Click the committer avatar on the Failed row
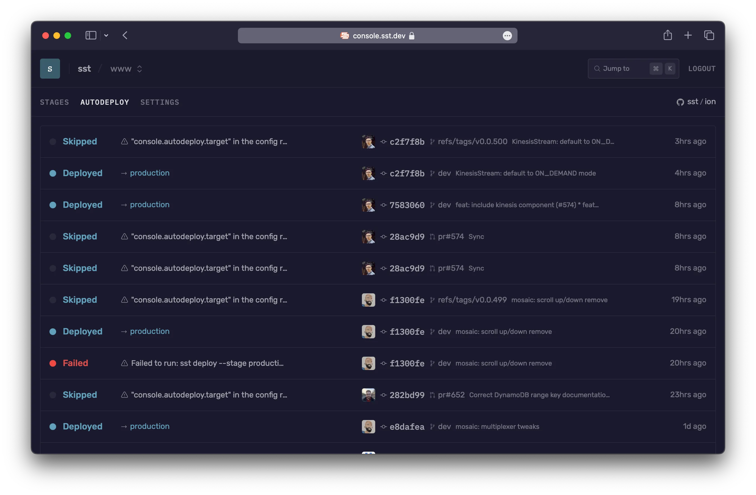Viewport: 756px width, 495px height. (368, 363)
